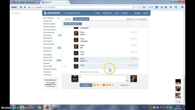Viewport: 195px width, 110px height.
Task: Switch to Диалоги tab in messages
Action: point(68,19)
